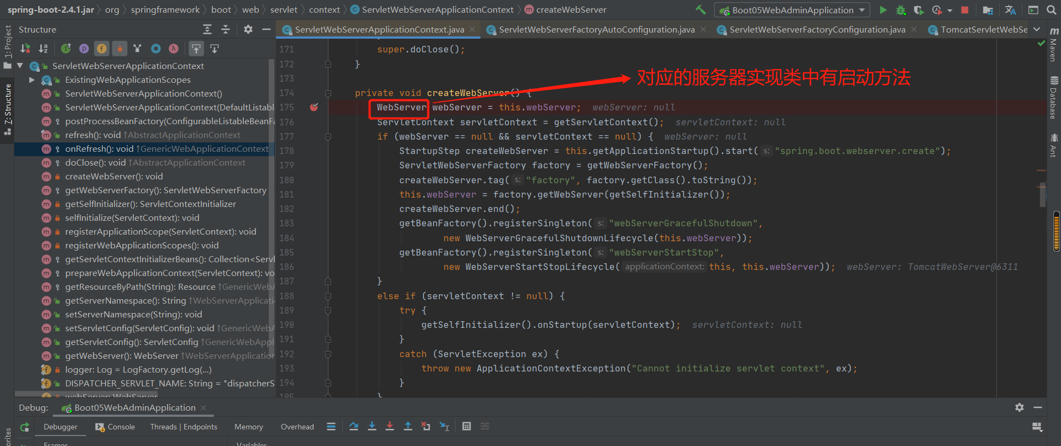Close the ServletWebServerFactoryAutoConfiguration.java tab
The image size is (1061, 446).
[x=703, y=29]
